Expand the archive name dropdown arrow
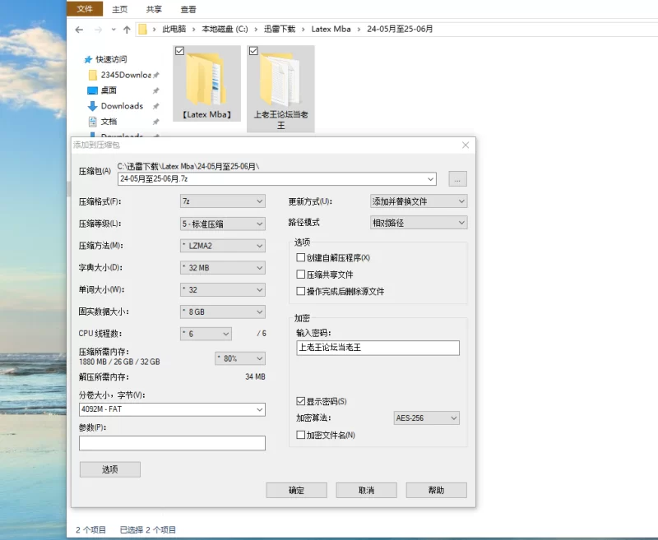This screenshot has height=540, width=658. coord(430,179)
